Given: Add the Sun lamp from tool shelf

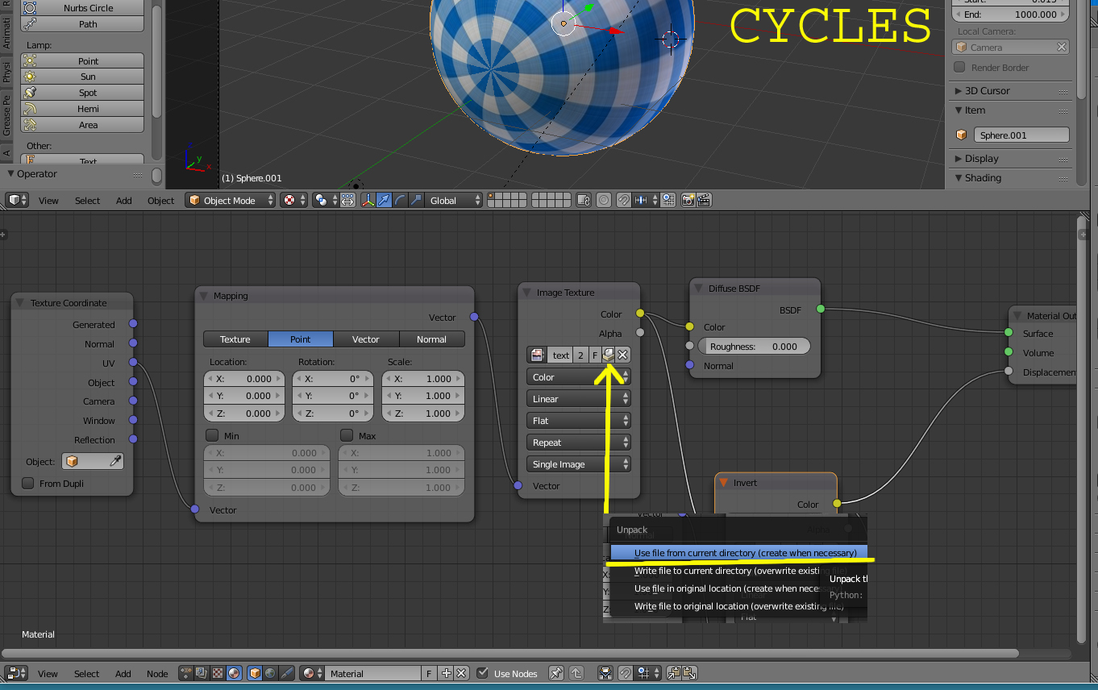Looking at the screenshot, I should (x=82, y=77).
